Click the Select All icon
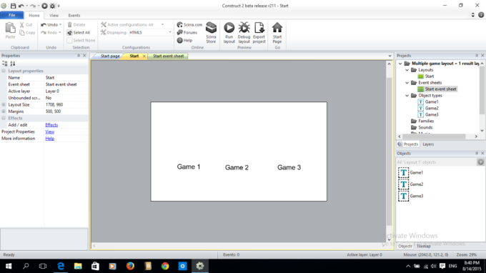This screenshot has height=273, width=486. tap(69, 33)
